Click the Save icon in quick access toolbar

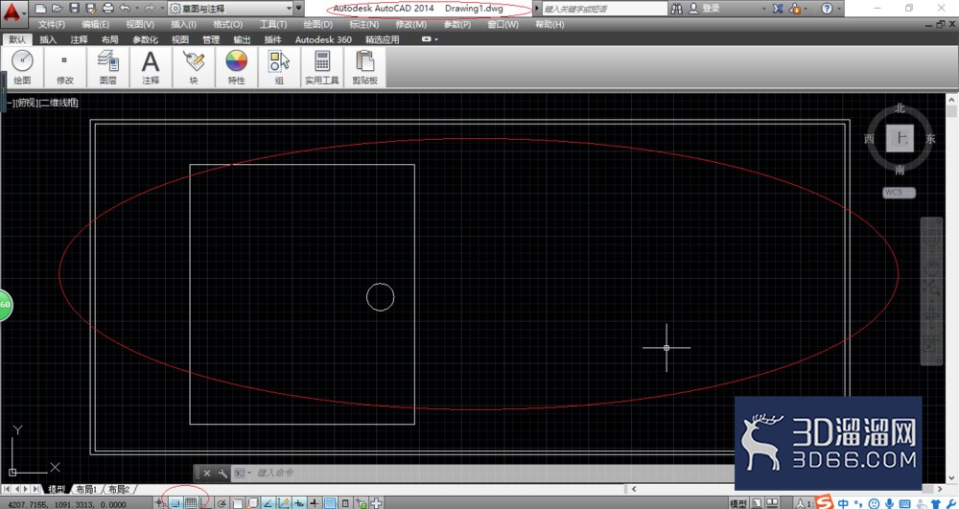75,9
